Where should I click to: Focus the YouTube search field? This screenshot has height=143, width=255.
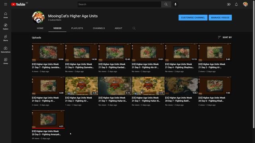point(119,4)
